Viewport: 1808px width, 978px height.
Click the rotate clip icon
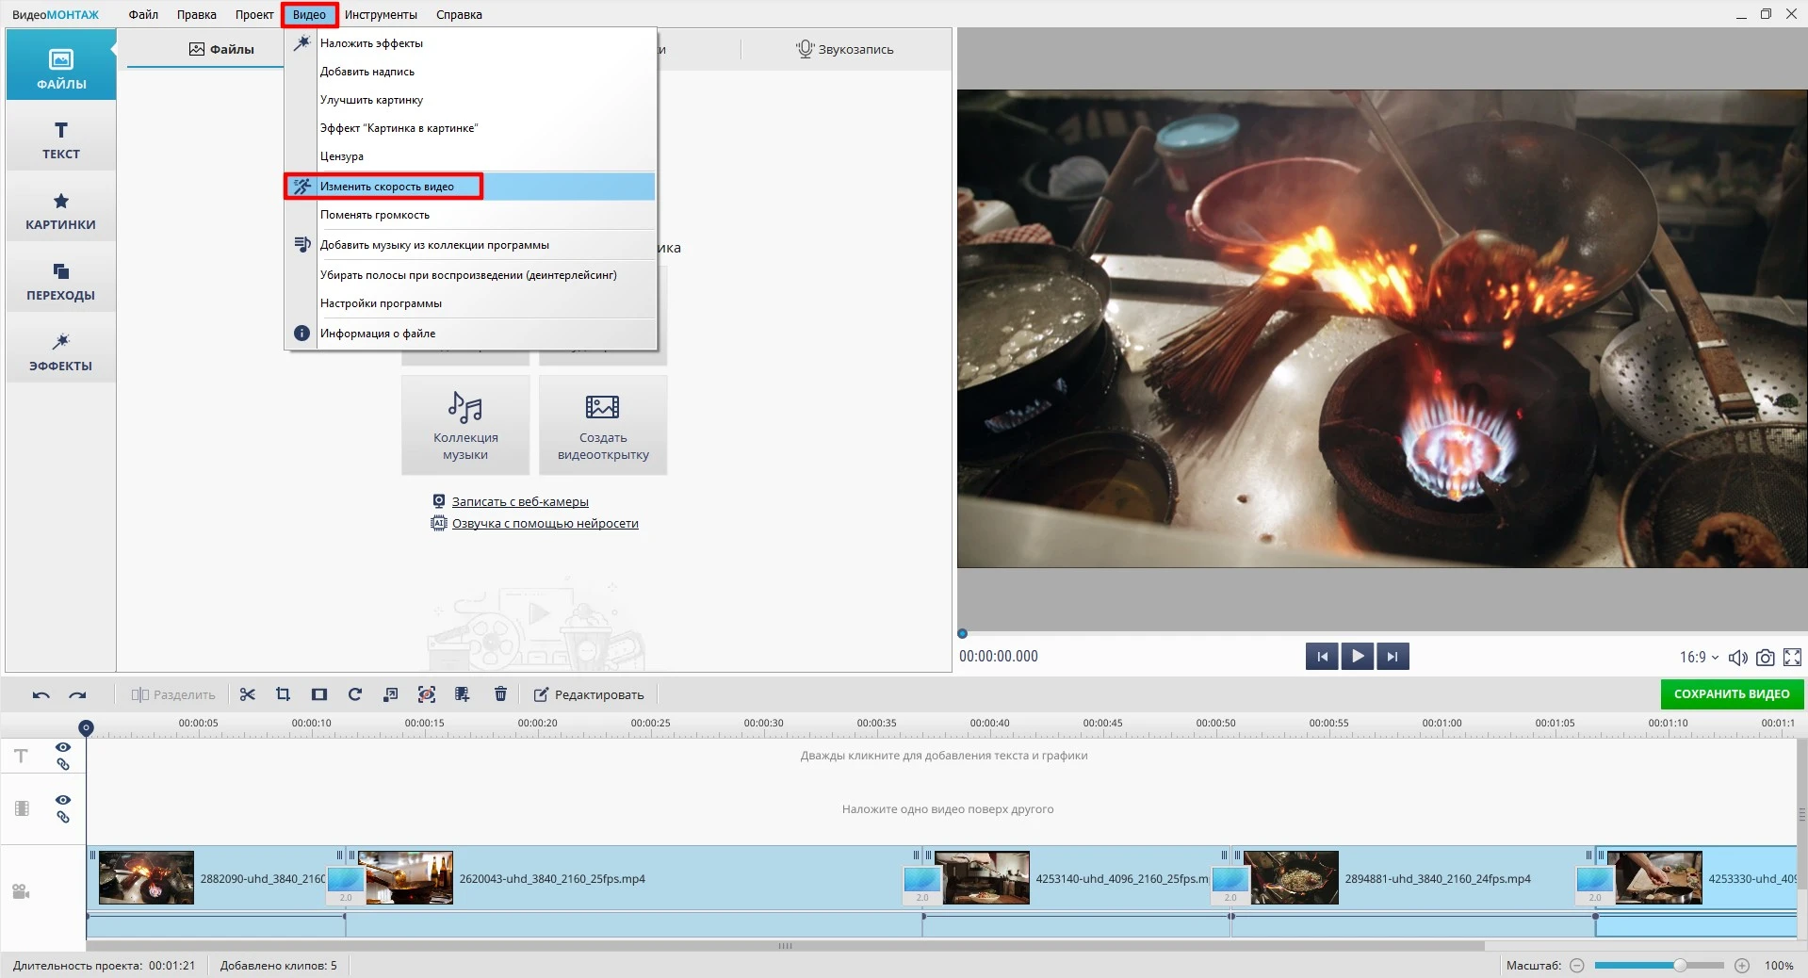pos(354,694)
